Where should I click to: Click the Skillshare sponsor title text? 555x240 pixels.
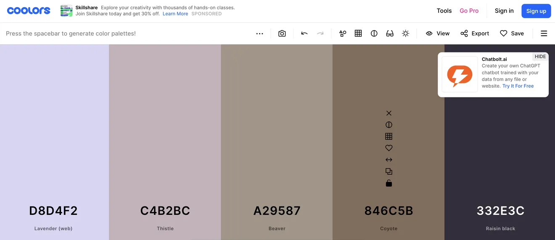(87, 8)
